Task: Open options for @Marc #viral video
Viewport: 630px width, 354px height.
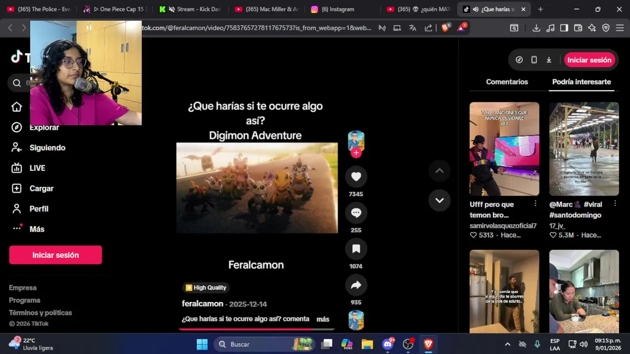Action: 615,204
